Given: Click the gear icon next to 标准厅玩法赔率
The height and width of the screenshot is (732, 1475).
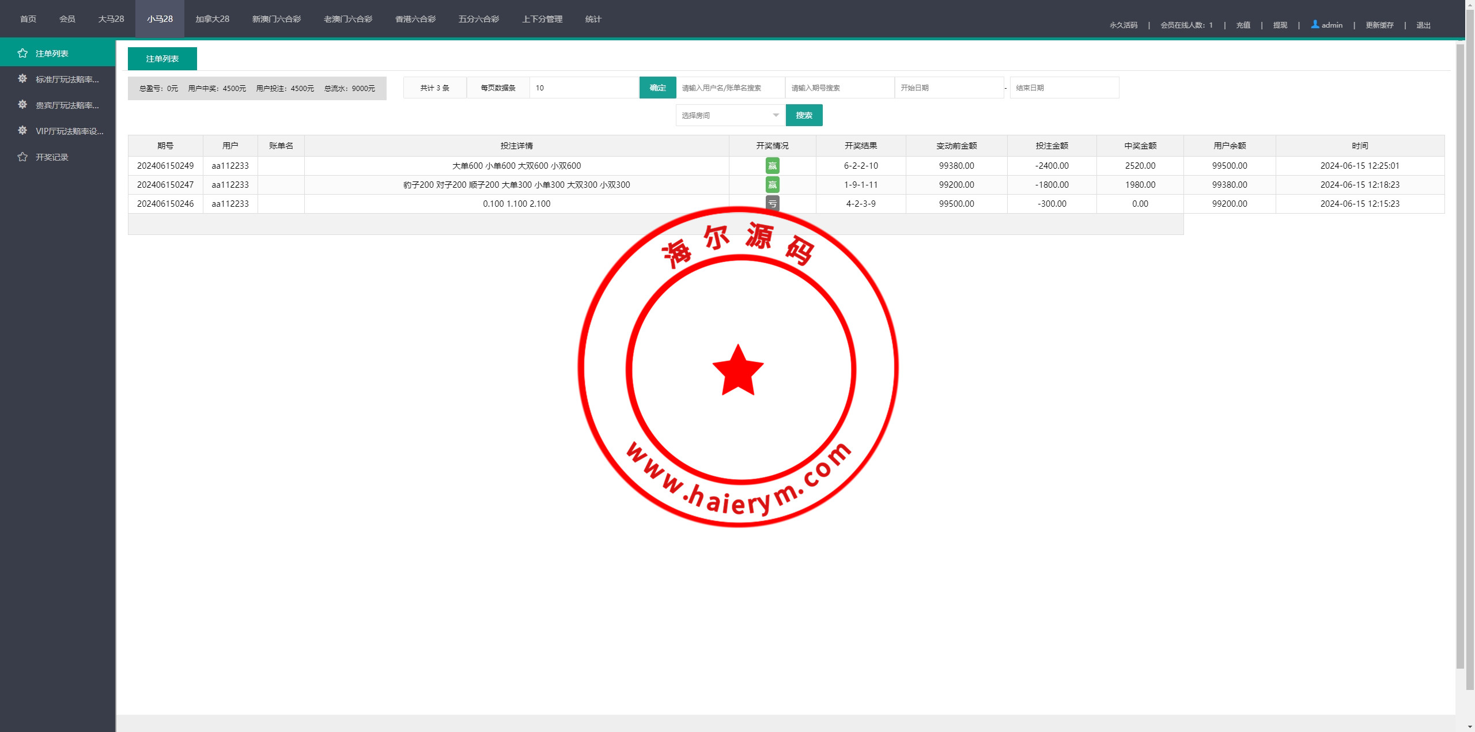Looking at the screenshot, I should click(22, 79).
